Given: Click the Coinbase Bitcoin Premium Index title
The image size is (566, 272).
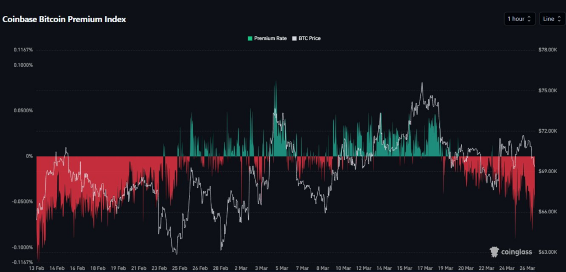Looking at the screenshot, I should 65,19.
